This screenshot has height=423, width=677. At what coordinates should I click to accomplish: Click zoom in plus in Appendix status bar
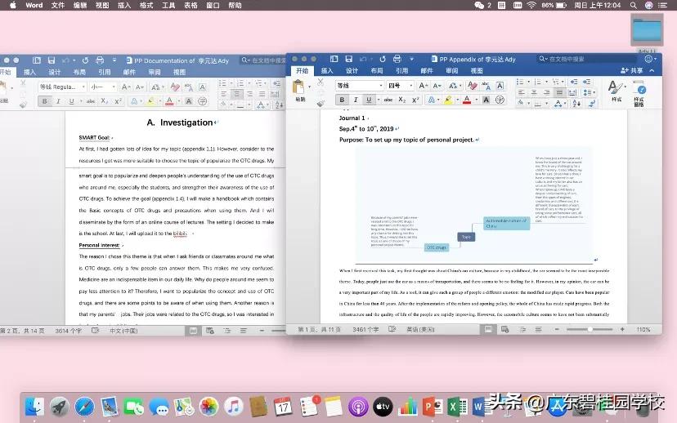point(622,329)
